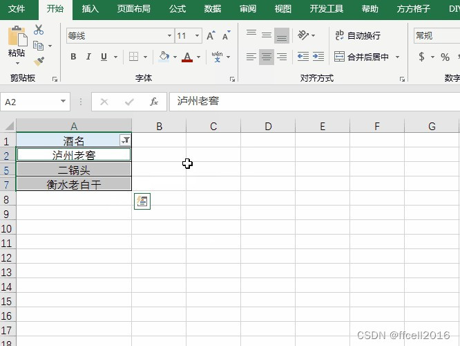The height and width of the screenshot is (346, 460).
Task: Align text to vertical middle
Action: [x=267, y=35]
